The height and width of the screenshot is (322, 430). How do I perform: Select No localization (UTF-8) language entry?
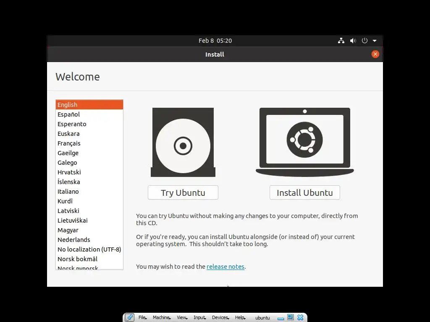[89, 249]
